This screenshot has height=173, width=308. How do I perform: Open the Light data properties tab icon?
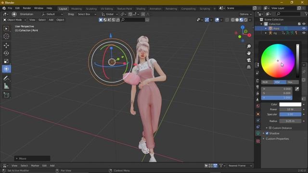pyautogui.click(x=258, y=134)
